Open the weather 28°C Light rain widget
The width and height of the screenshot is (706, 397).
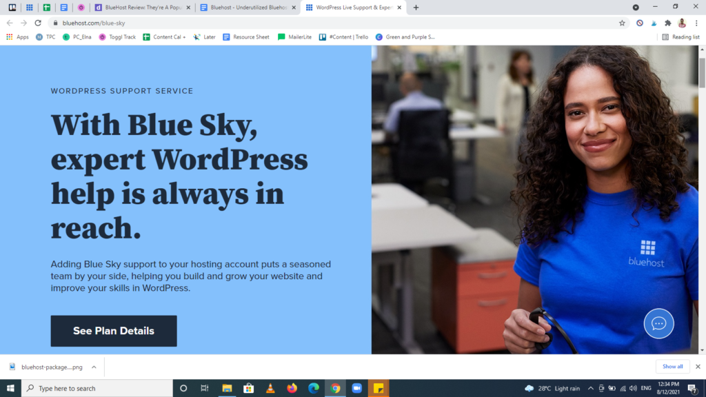[552, 388]
